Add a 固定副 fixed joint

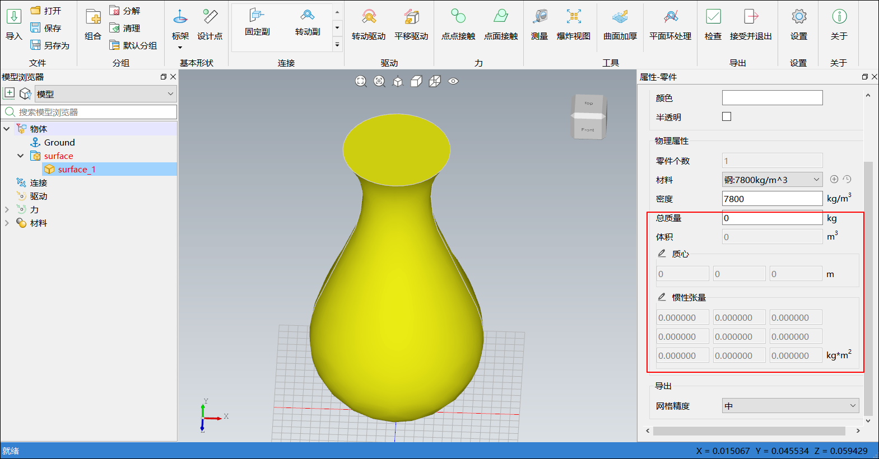[x=257, y=22]
